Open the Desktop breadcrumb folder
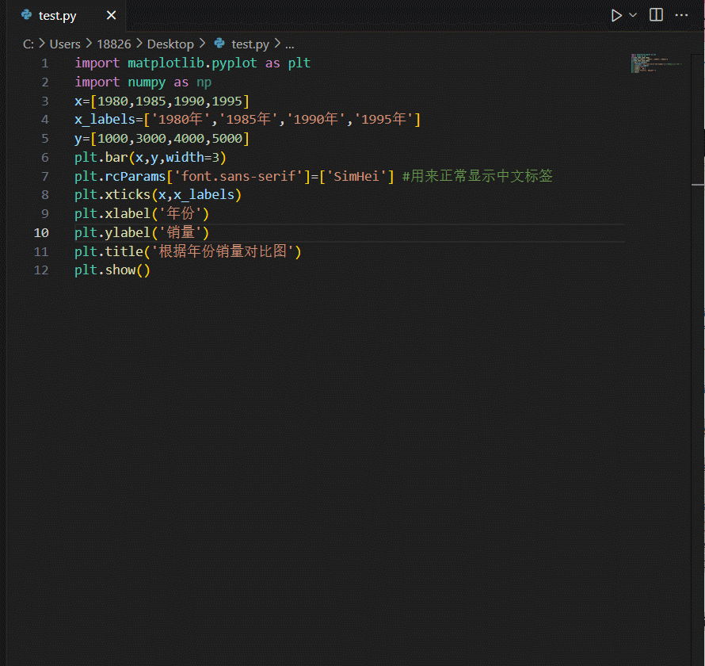 coord(170,44)
